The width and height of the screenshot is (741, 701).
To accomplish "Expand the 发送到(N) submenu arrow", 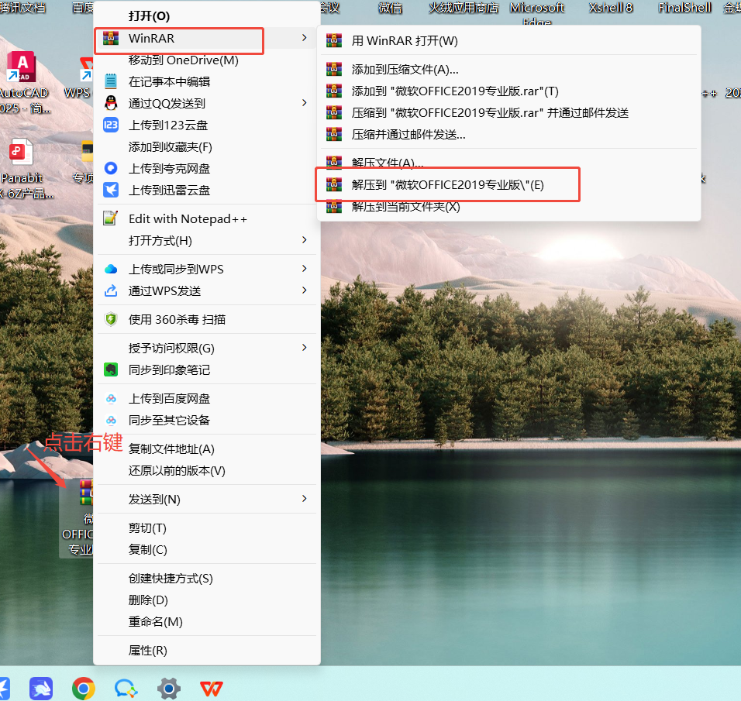I will [304, 499].
